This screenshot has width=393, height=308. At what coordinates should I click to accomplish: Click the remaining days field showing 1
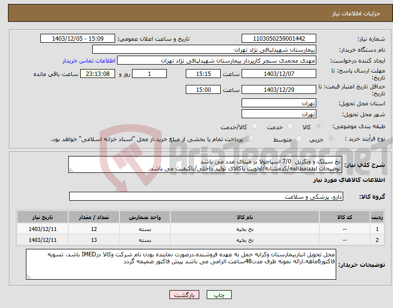tap(149, 74)
